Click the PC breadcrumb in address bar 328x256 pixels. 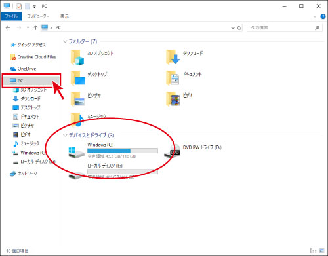tap(58, 27)
